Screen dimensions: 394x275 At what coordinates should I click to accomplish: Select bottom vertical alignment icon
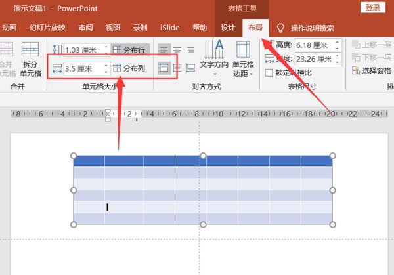point(190,68)
